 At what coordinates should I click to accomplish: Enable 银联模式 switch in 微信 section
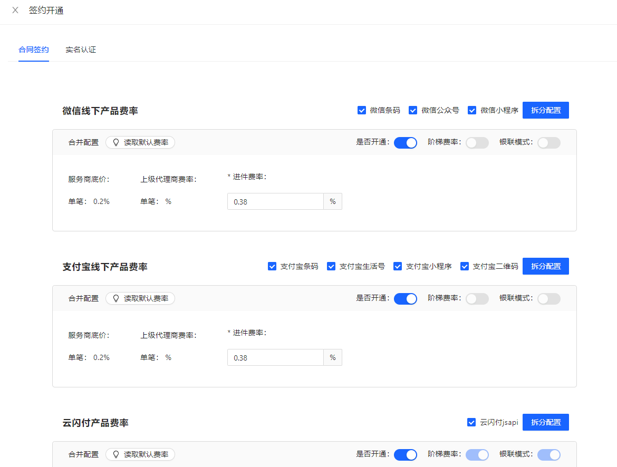coord(548,143)
